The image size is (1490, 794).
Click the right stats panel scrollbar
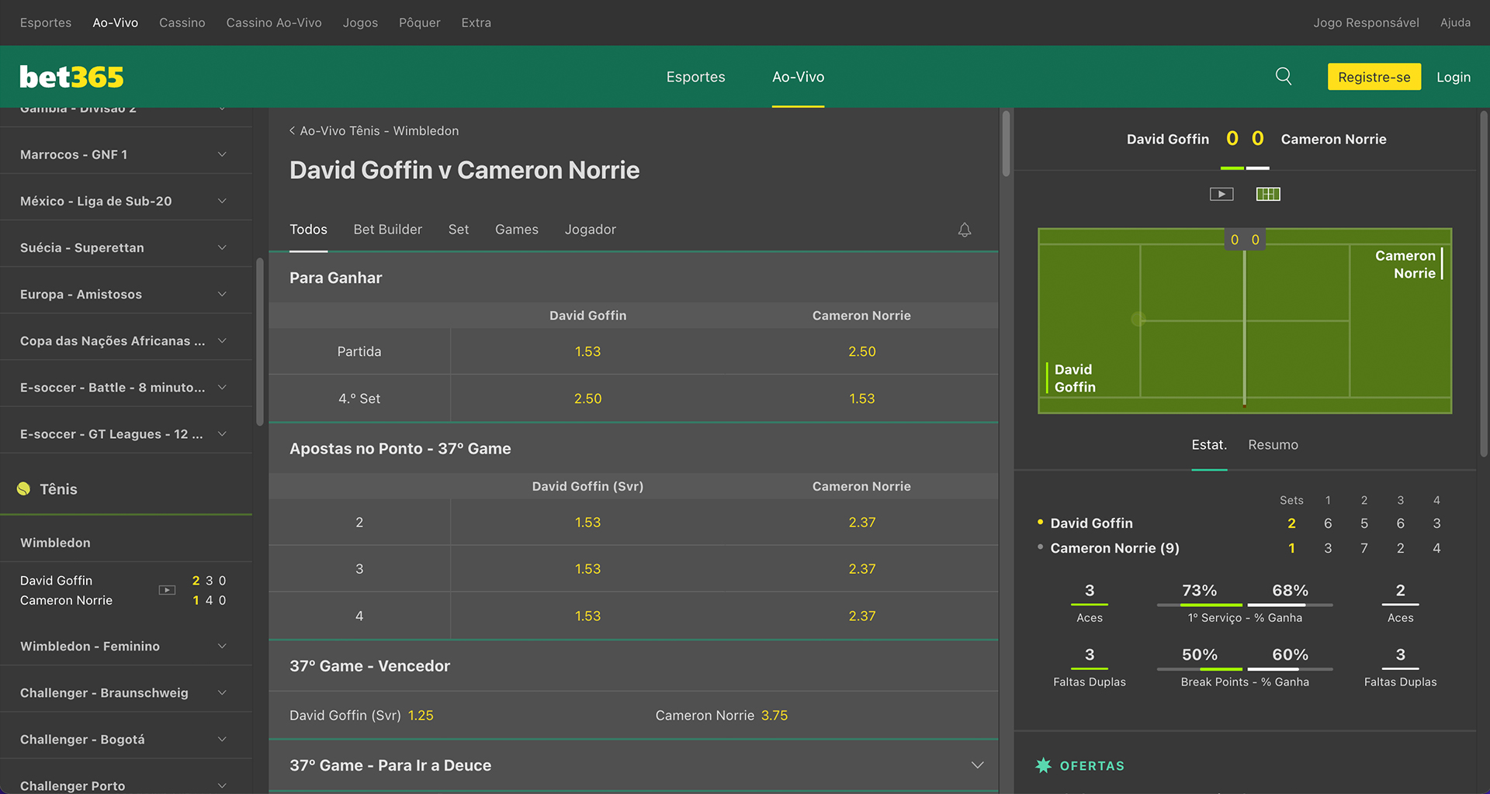(x=1483, y=283)
